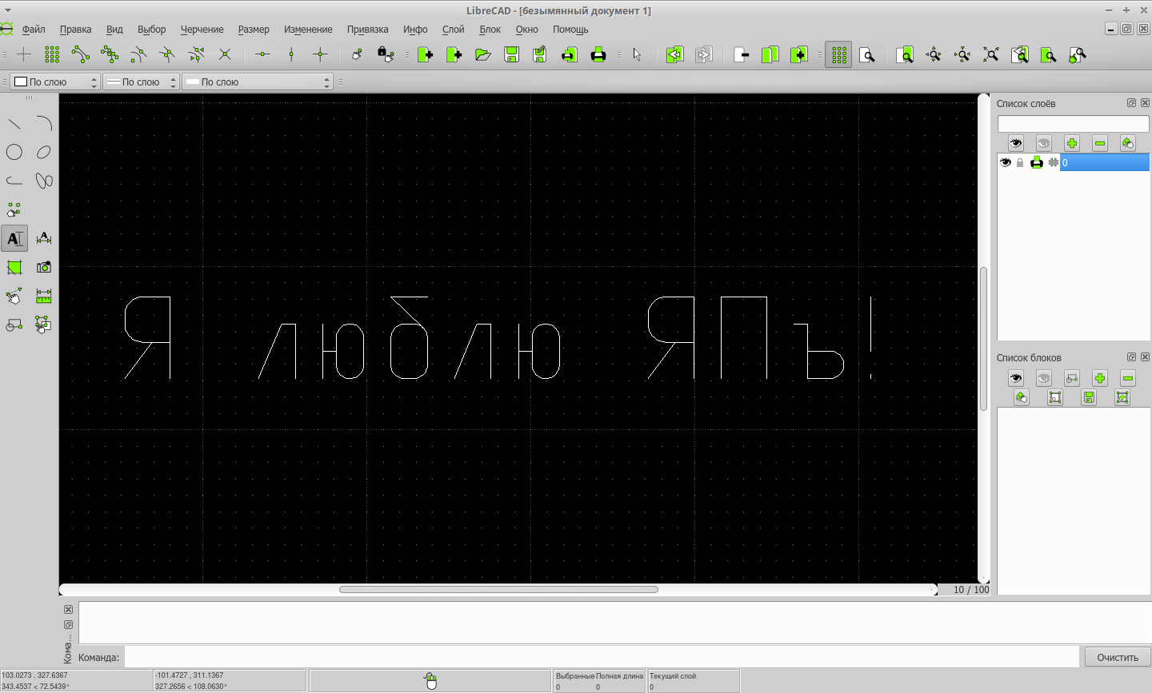Click the Cut icon
Image resolution: width=1152 pixels, height=693 pixels.
pyautogui.click(x=742, y=54)
